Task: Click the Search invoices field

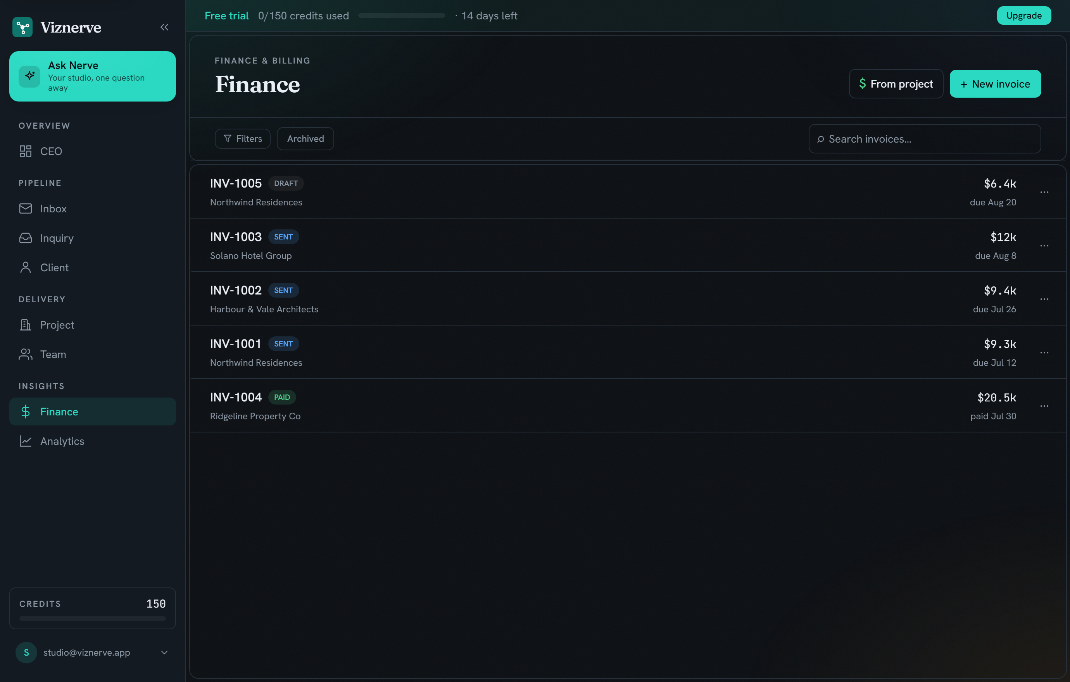Action: pyautogui.click(x=925, y=139)
